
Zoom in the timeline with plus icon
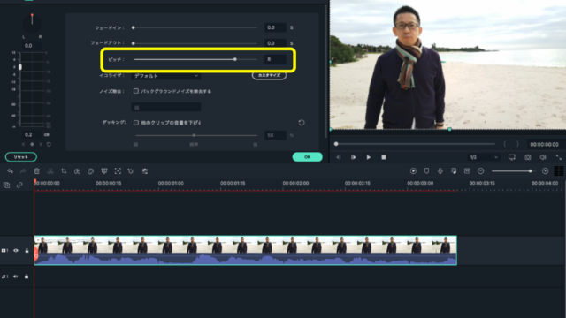click(x=546, y=170)
